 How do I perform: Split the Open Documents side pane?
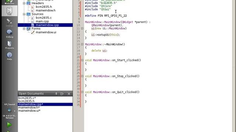(x=62, y=94)
